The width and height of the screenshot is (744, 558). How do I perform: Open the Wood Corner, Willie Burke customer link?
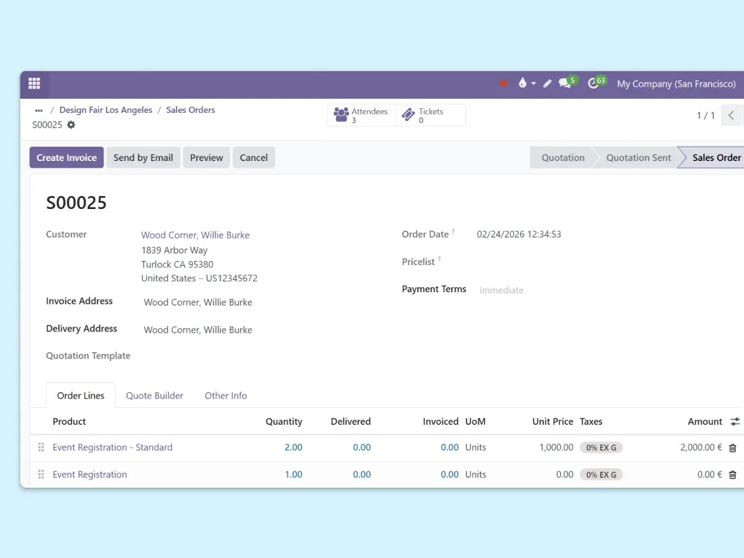click(x=195, y=235)
